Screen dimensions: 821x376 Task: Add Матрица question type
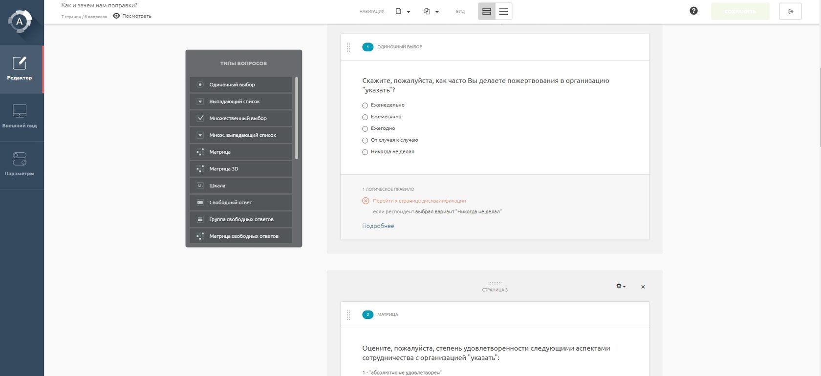pyautogui.click(x=240, y=152)
